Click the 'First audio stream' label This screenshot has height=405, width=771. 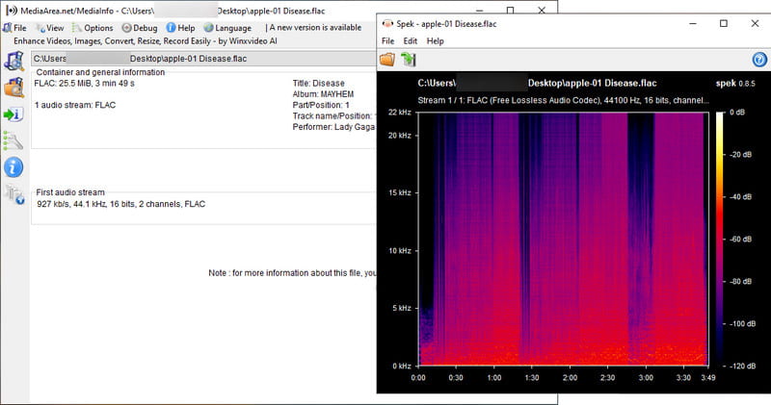[x=70, y=192]
